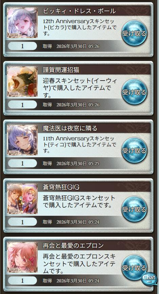The image size is (159, 294).
Task: Select the yawning cat skin portrait
Action: [x=22, y=82]
